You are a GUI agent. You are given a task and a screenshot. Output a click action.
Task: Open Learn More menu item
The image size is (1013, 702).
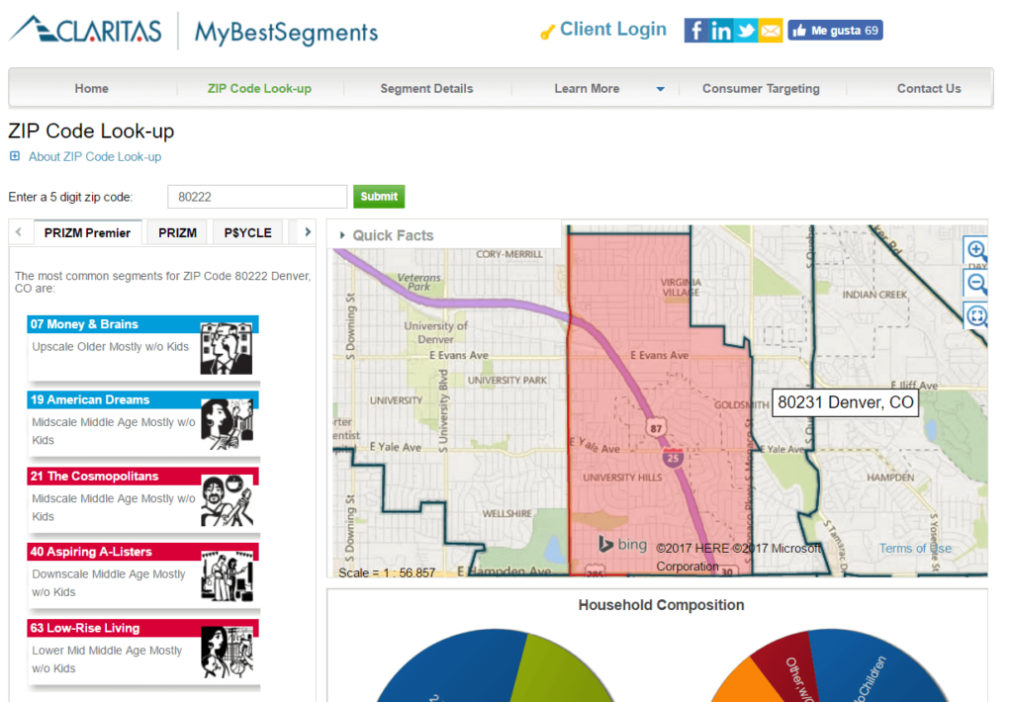587,88
